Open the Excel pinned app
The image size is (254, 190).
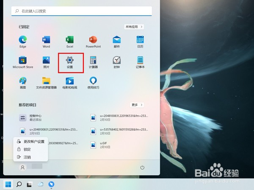[70, 42]
